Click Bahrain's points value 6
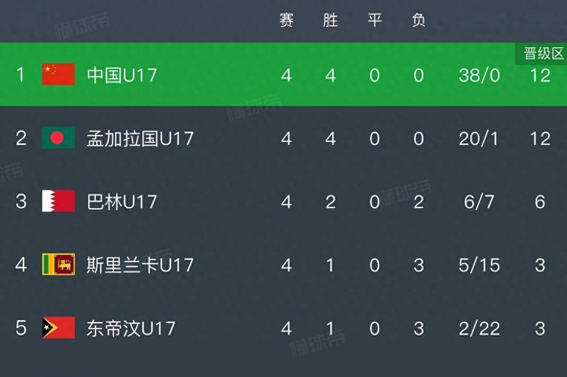Viewport: 567px width, 377px height. [540, 202]
